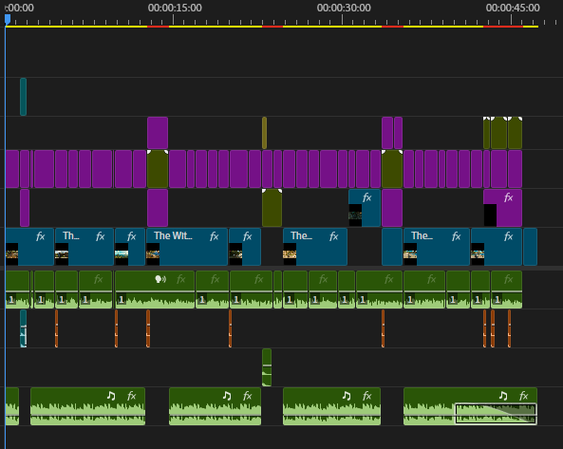
Task: Click the second music note icon from the left
Action: (x=227, y=396)
